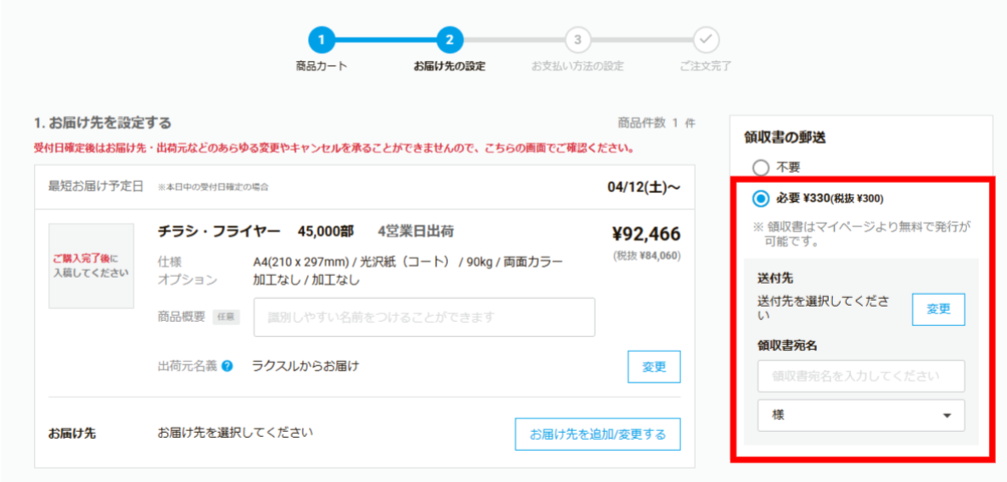The height and width of the screenshot is (482, 1007).
Task: Click the step 3 numbered circle
Action: coord(578,39)
